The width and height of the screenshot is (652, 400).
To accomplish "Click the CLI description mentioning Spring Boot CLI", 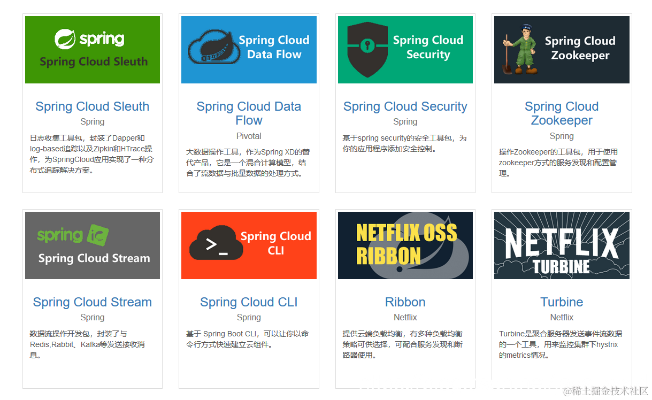I will 247,339.
